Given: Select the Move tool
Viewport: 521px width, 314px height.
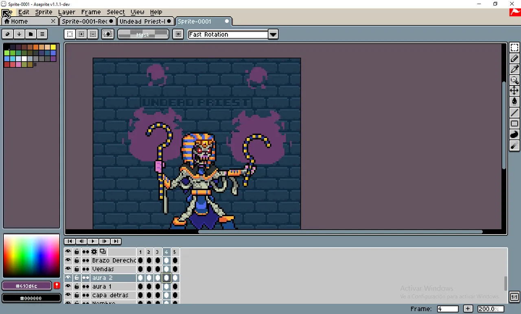Looking at the screenshot, I should click(514, 91).
